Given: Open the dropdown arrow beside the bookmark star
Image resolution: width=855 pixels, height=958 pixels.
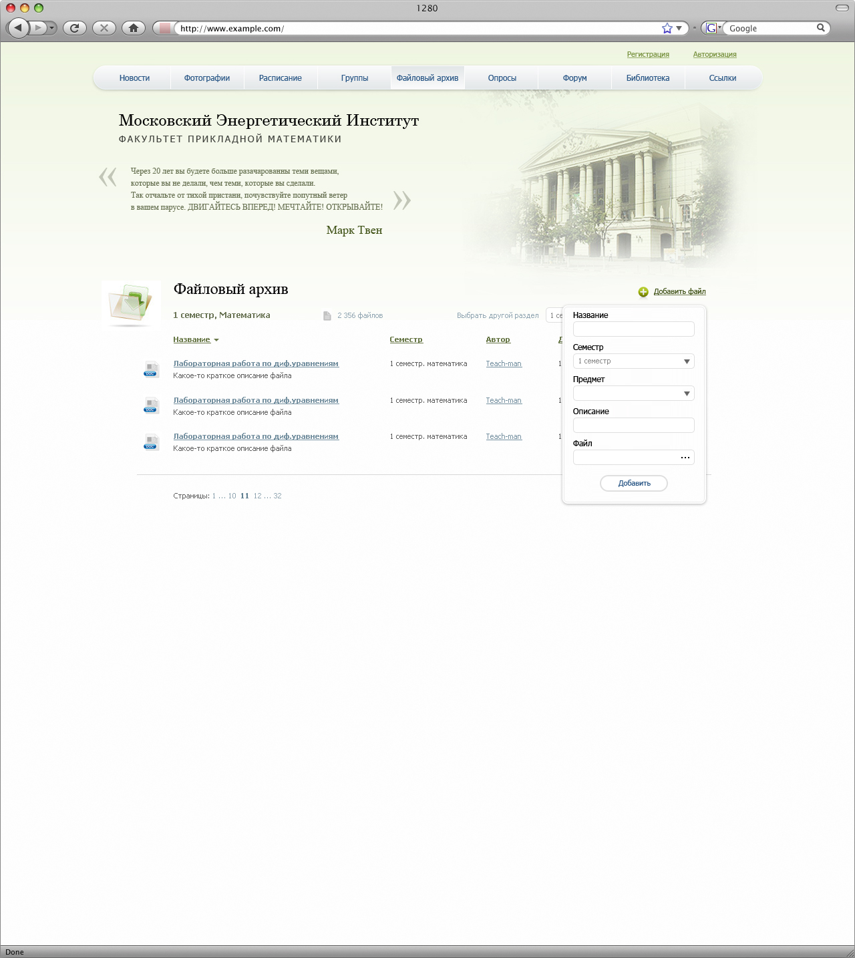Looking at the screenshot, I should pyautogui.click(x=679, y=28).
